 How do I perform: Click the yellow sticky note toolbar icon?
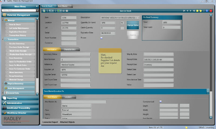pyautogui.click(x=197, y=11)
